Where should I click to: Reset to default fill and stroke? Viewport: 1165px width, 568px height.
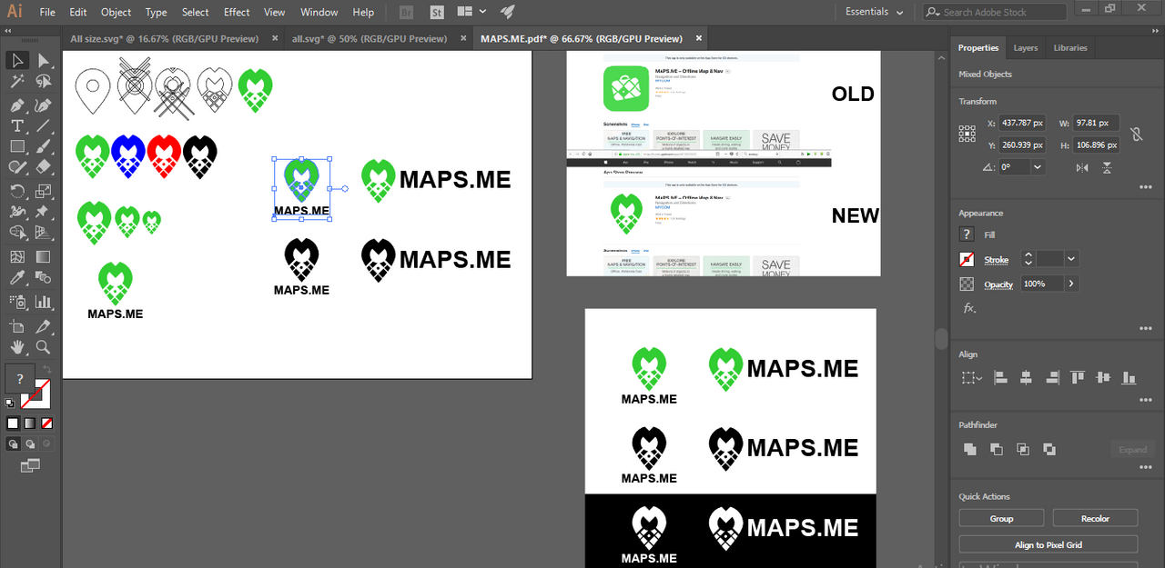pyautogui.click(x=9, y=402)
